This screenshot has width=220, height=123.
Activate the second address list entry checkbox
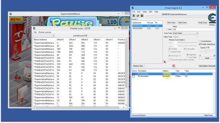coord(133,76)
